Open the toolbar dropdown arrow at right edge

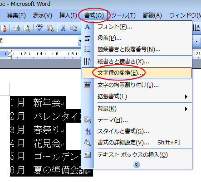tap(196, 41)
